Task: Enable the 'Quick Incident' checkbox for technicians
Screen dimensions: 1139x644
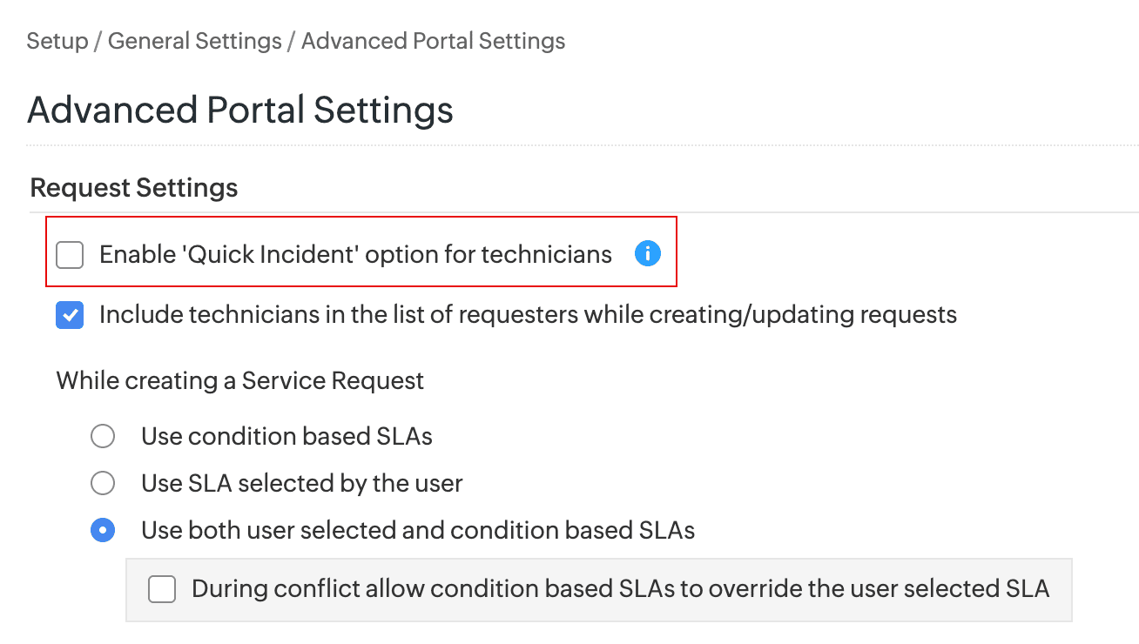Action: [70, 255]
